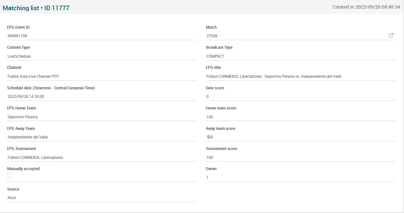The width and height of the screenshot is (404, 213).
Task: Open the Match external link icon
Action: click(x=391, y=35)
